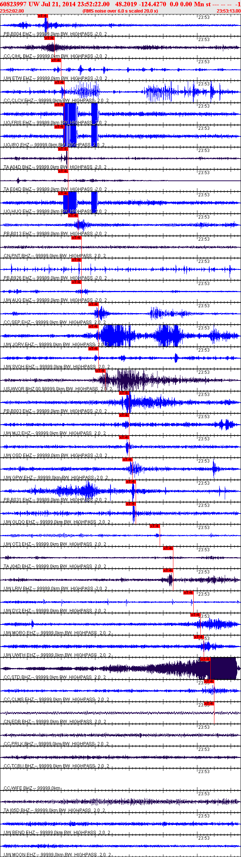Select the pick marker on UW.OT3 trace

click(155, 526)
